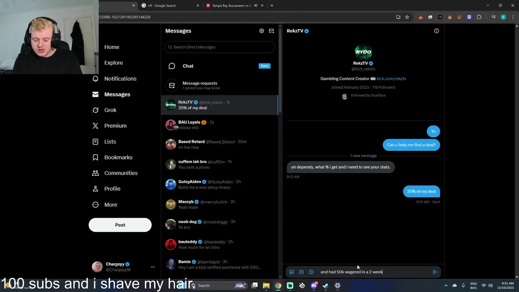The height and width of the screenshot is (292, 519).
Task: Click the '1 new message' divider label
Action: pyautogui.click(x=363, y=156)
